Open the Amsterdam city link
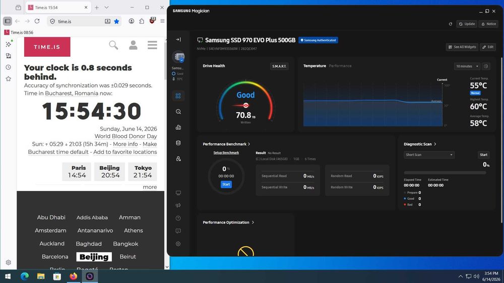 pyautogui.click(x=50, y=230)
